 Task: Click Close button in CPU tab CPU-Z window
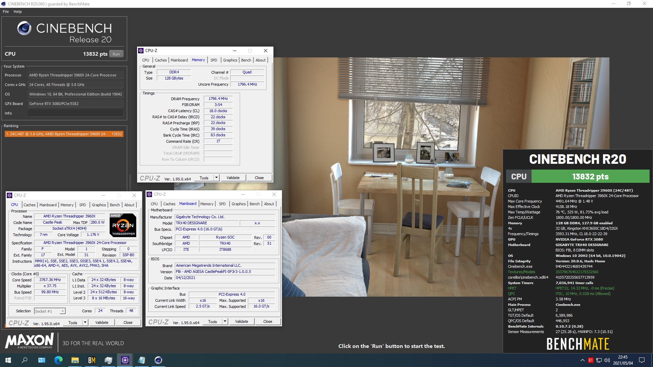[x=128, y=322]
